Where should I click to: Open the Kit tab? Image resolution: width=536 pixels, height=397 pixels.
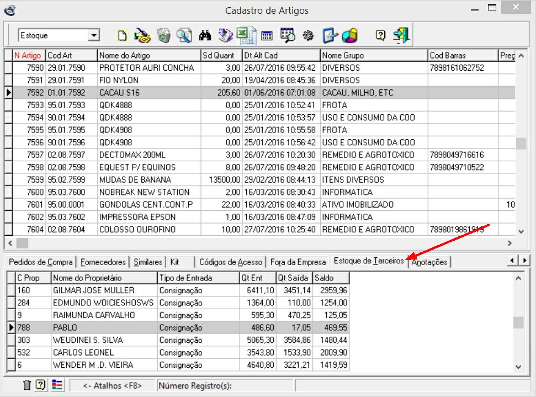174,262
